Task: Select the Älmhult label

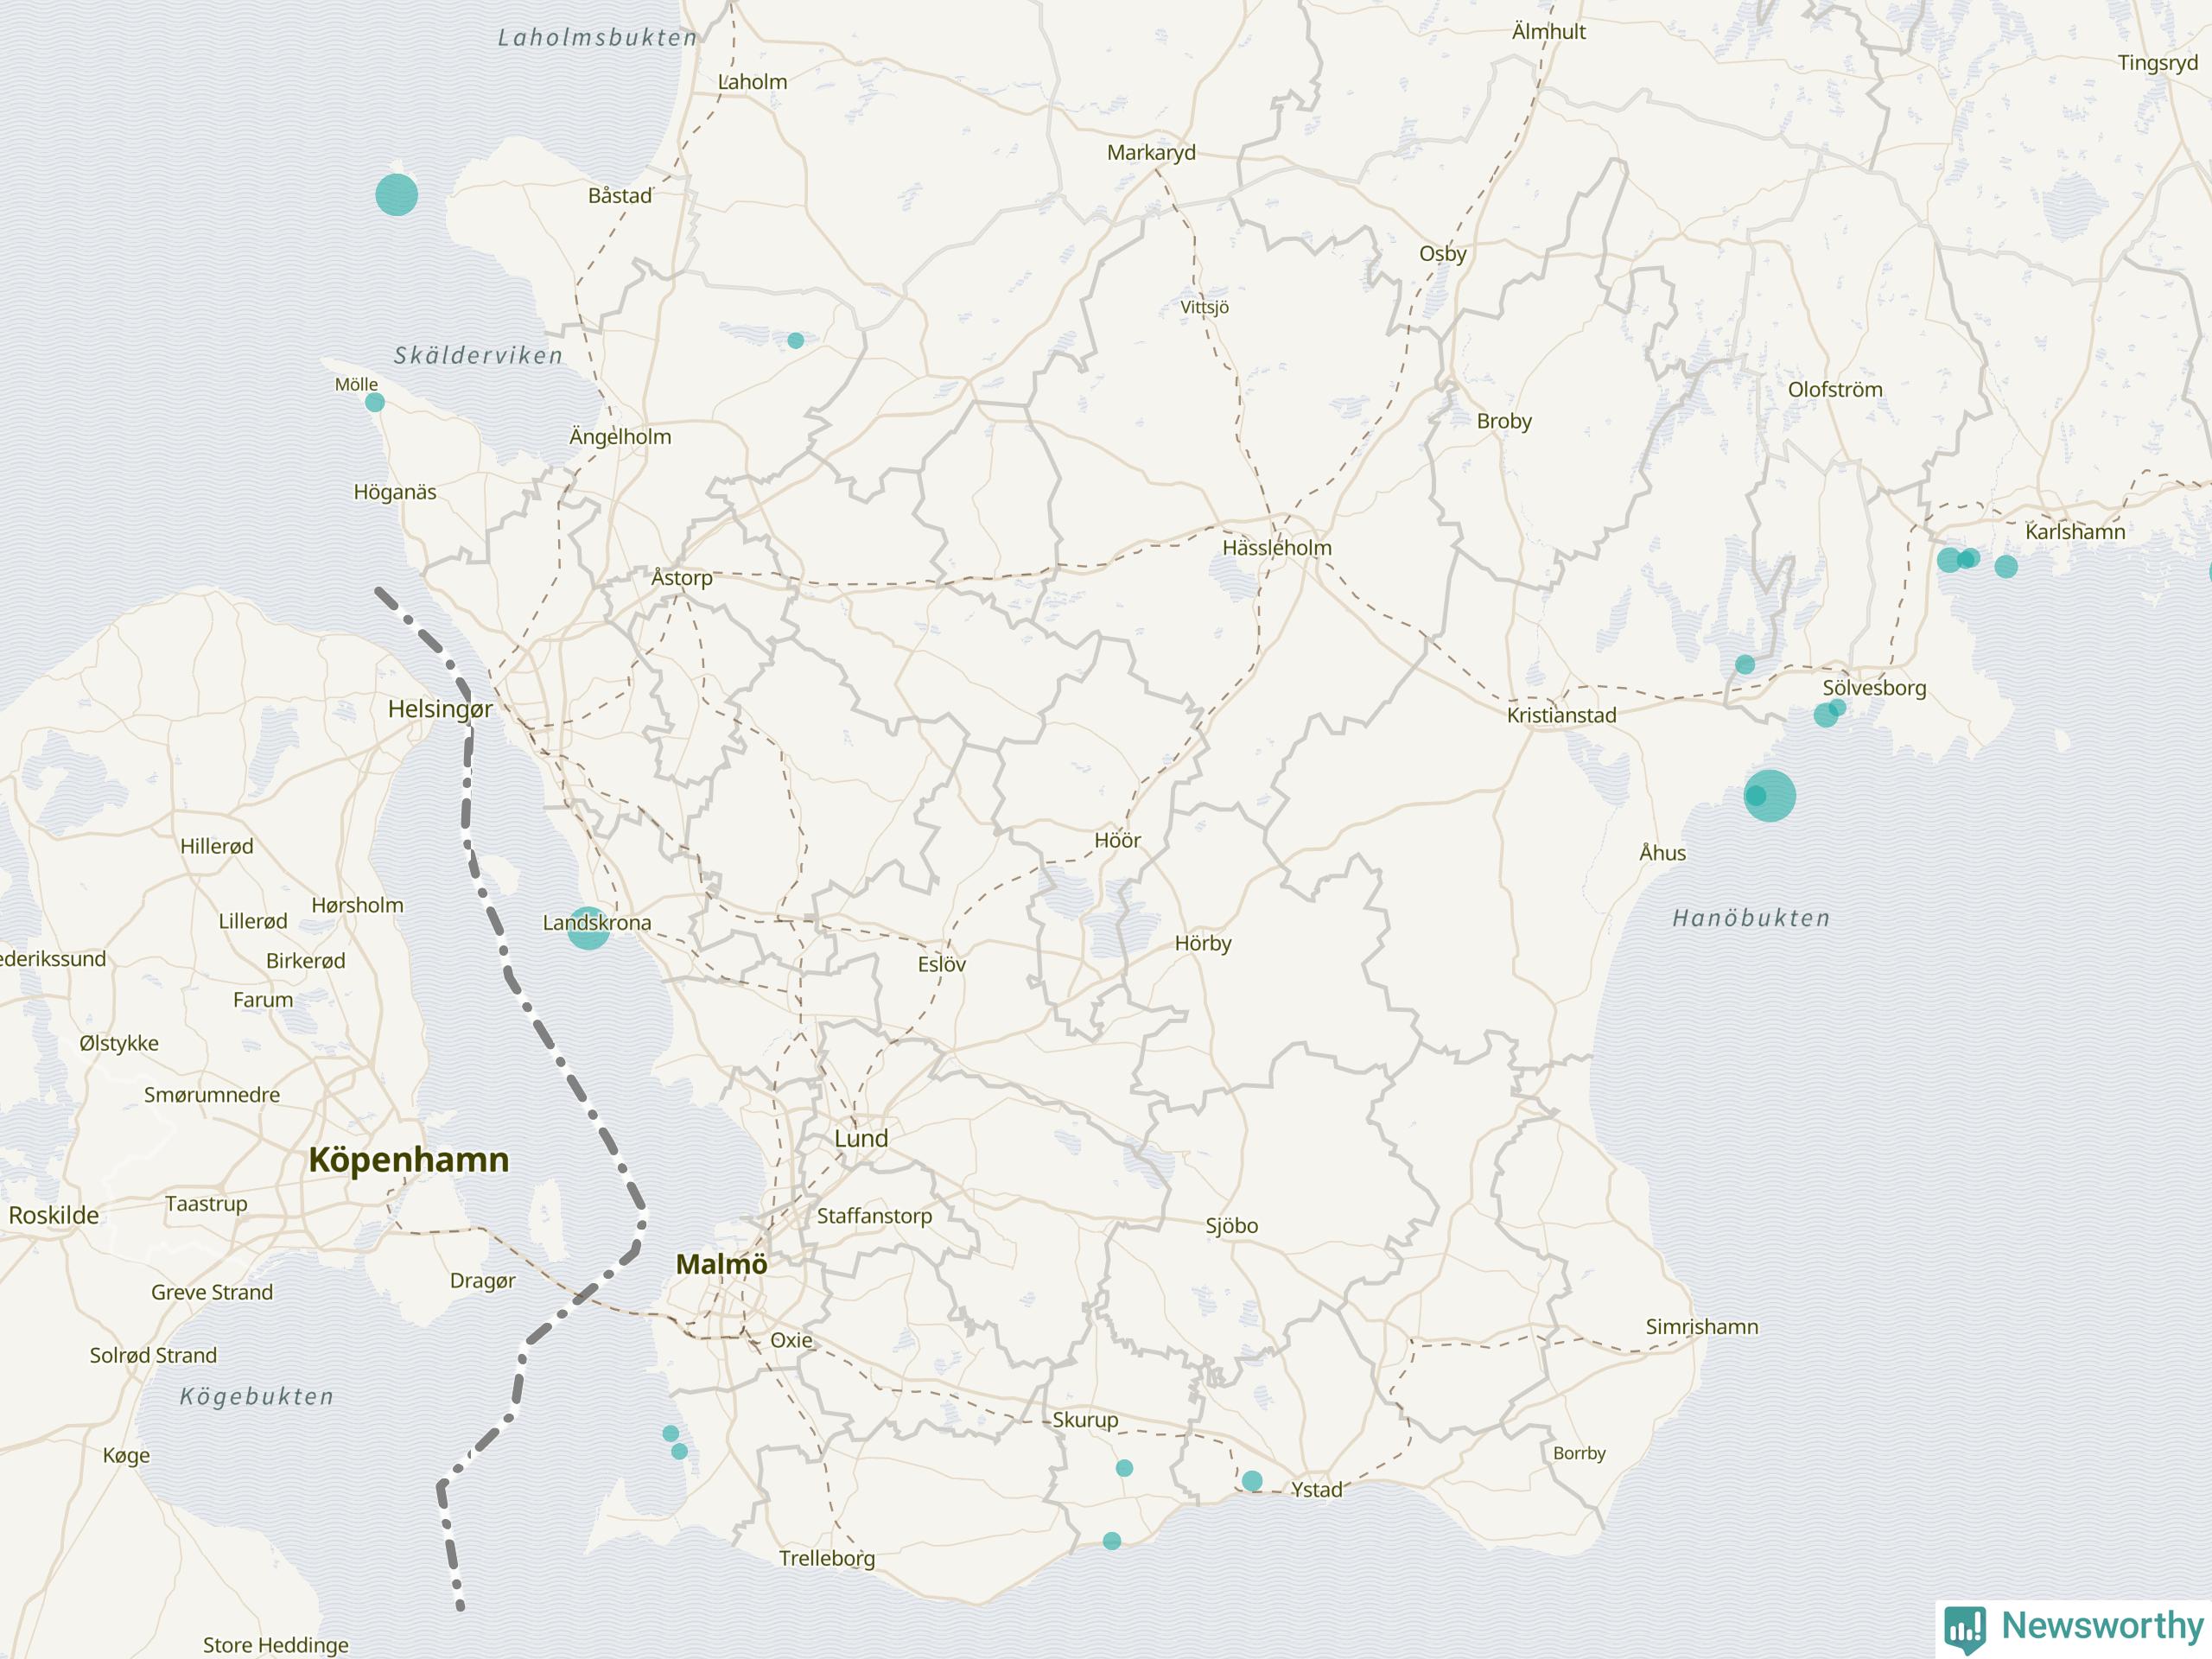Action: pos(1549,31)
